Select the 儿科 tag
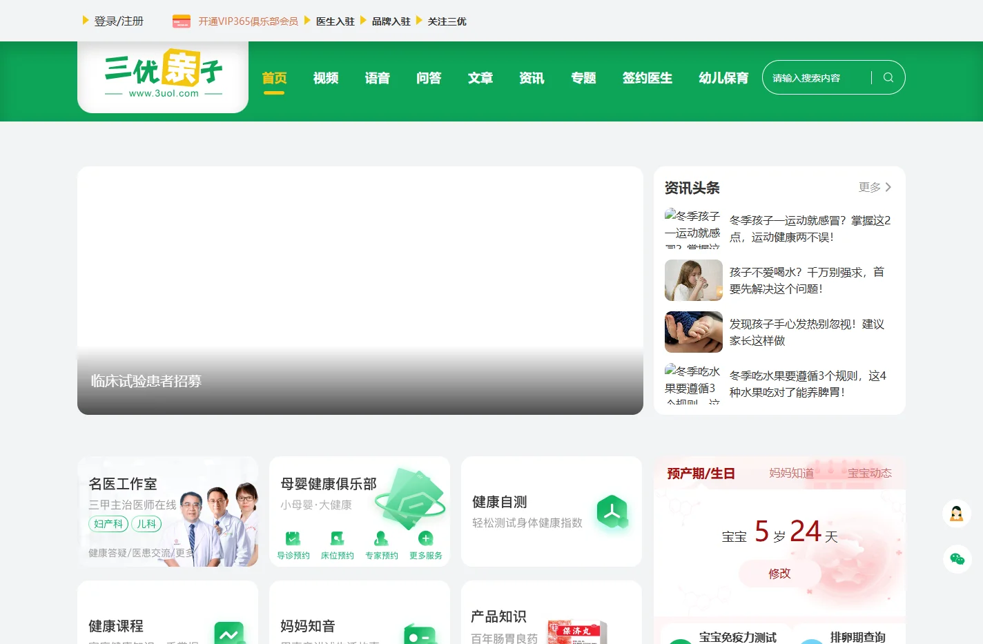Screen dimensions: 983x644 [146, 524]
